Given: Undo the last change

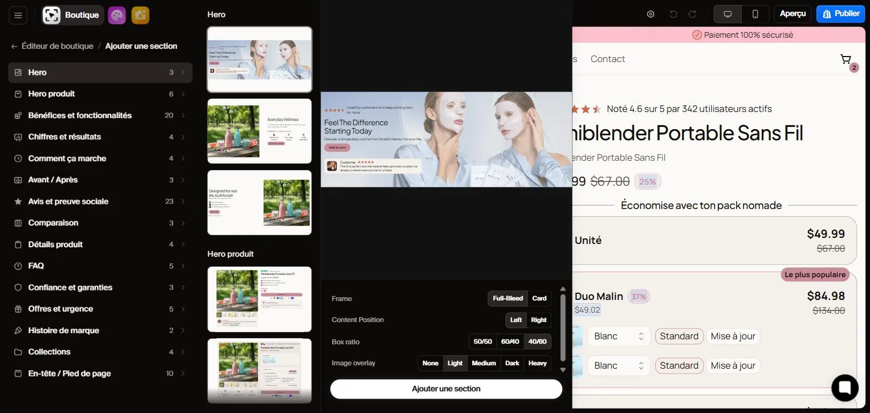Looking at the screenshot, I should click(674, 14).
